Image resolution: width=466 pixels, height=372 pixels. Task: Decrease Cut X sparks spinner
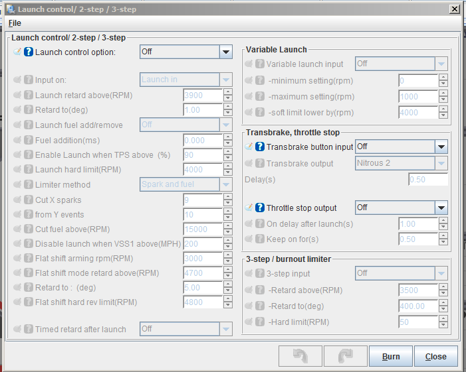[228, 203]
